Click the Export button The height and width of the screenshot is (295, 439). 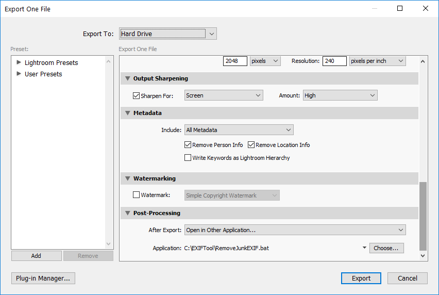[x=361, y=278]
